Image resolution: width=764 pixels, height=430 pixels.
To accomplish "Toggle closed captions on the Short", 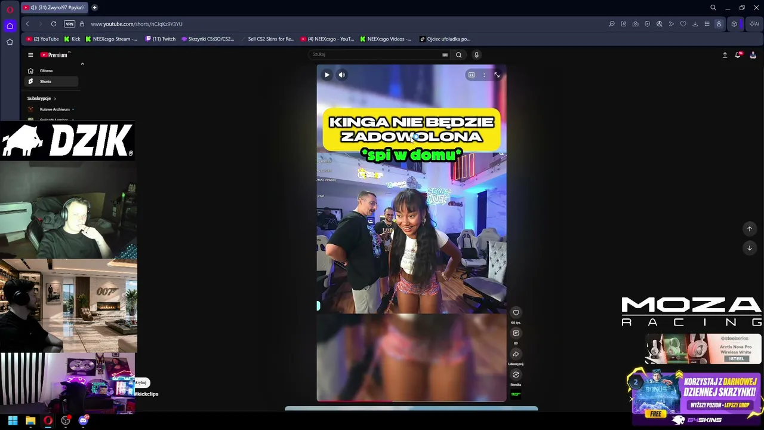I will click(x=472, y=75).
